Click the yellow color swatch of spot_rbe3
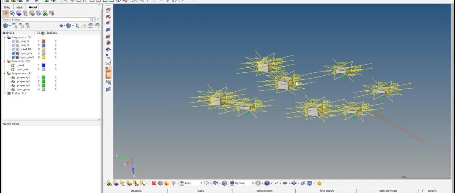Viewport: 455px width, 193px height. [43, 57]
